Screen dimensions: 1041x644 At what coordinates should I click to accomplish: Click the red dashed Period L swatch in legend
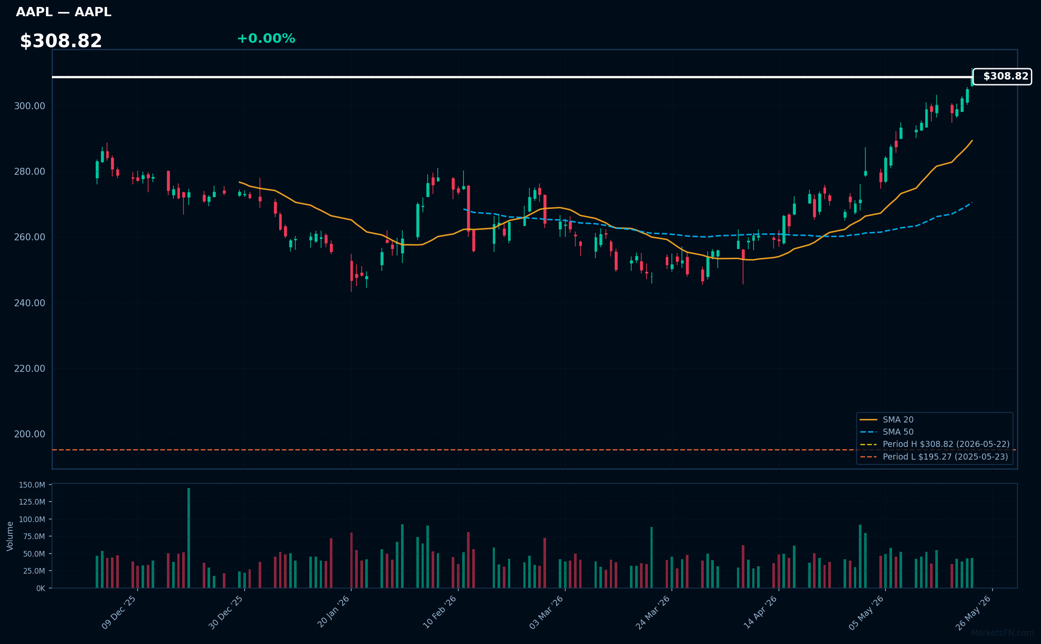coord(868,457)
